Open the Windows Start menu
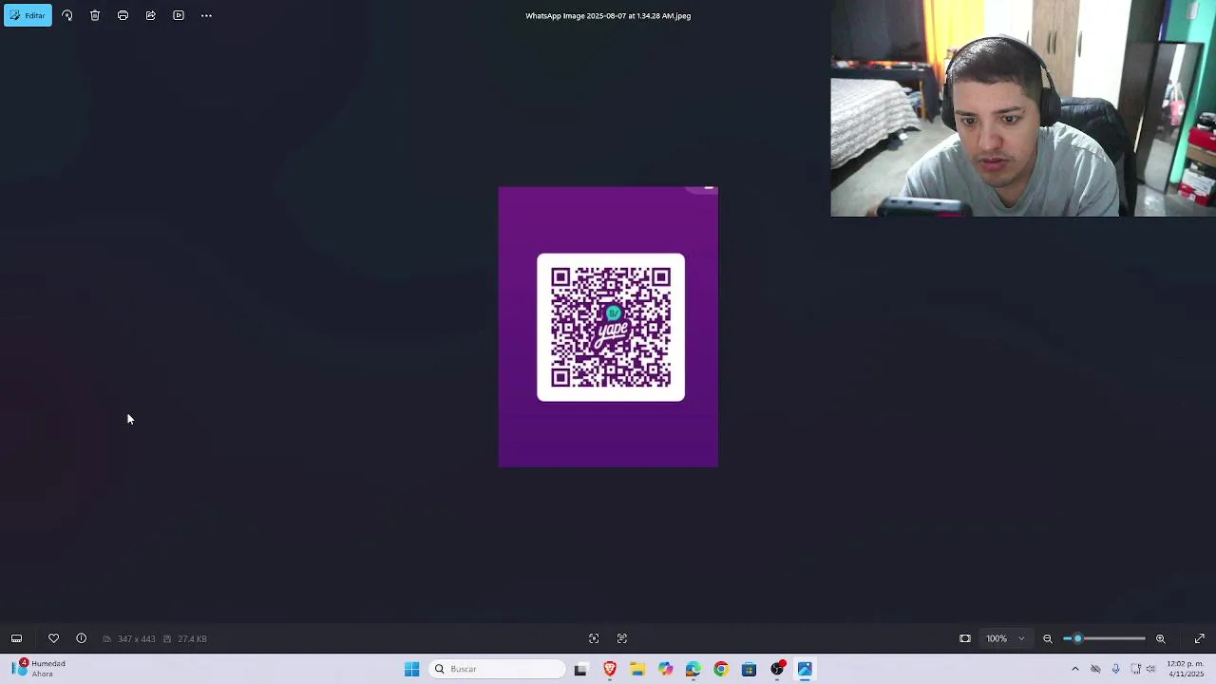Image resolution: width=1216 pixels, height=684 pixels. [411, 669]
